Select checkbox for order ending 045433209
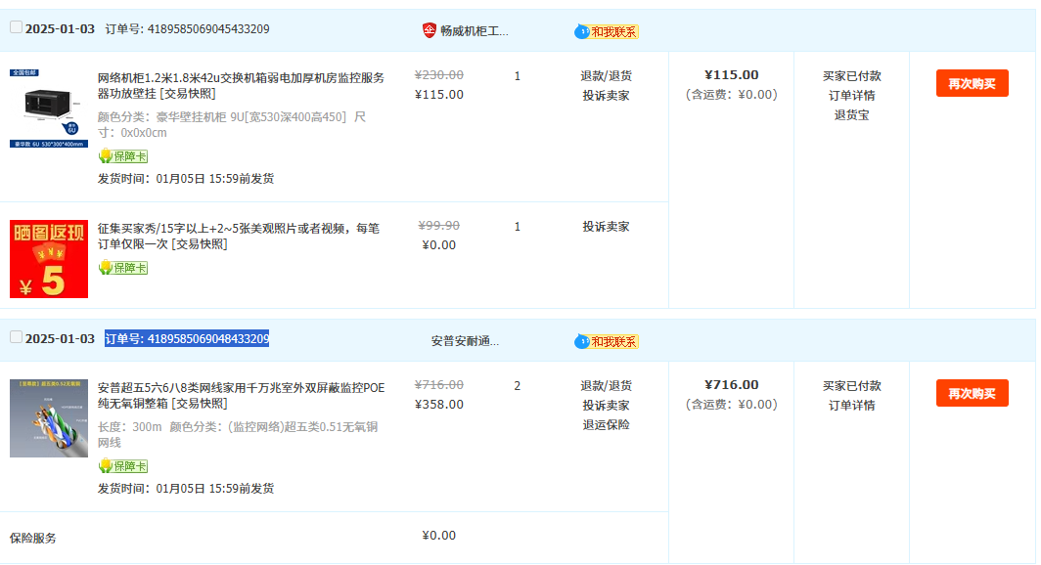Screen dimensions: 1041x565 [16, 27]
